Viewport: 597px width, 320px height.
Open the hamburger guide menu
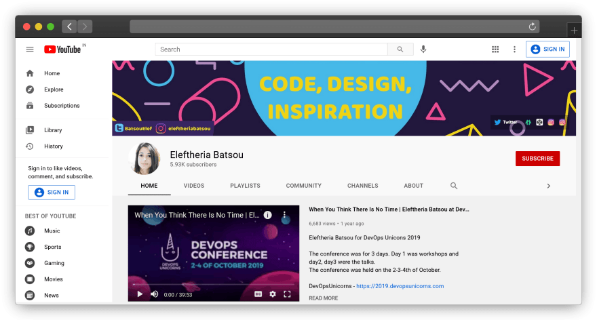[30, 49]
